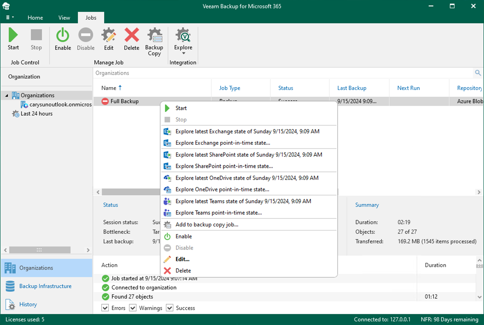Choose Add to backup copy job
484x325 pixels.
coord(249,225)
